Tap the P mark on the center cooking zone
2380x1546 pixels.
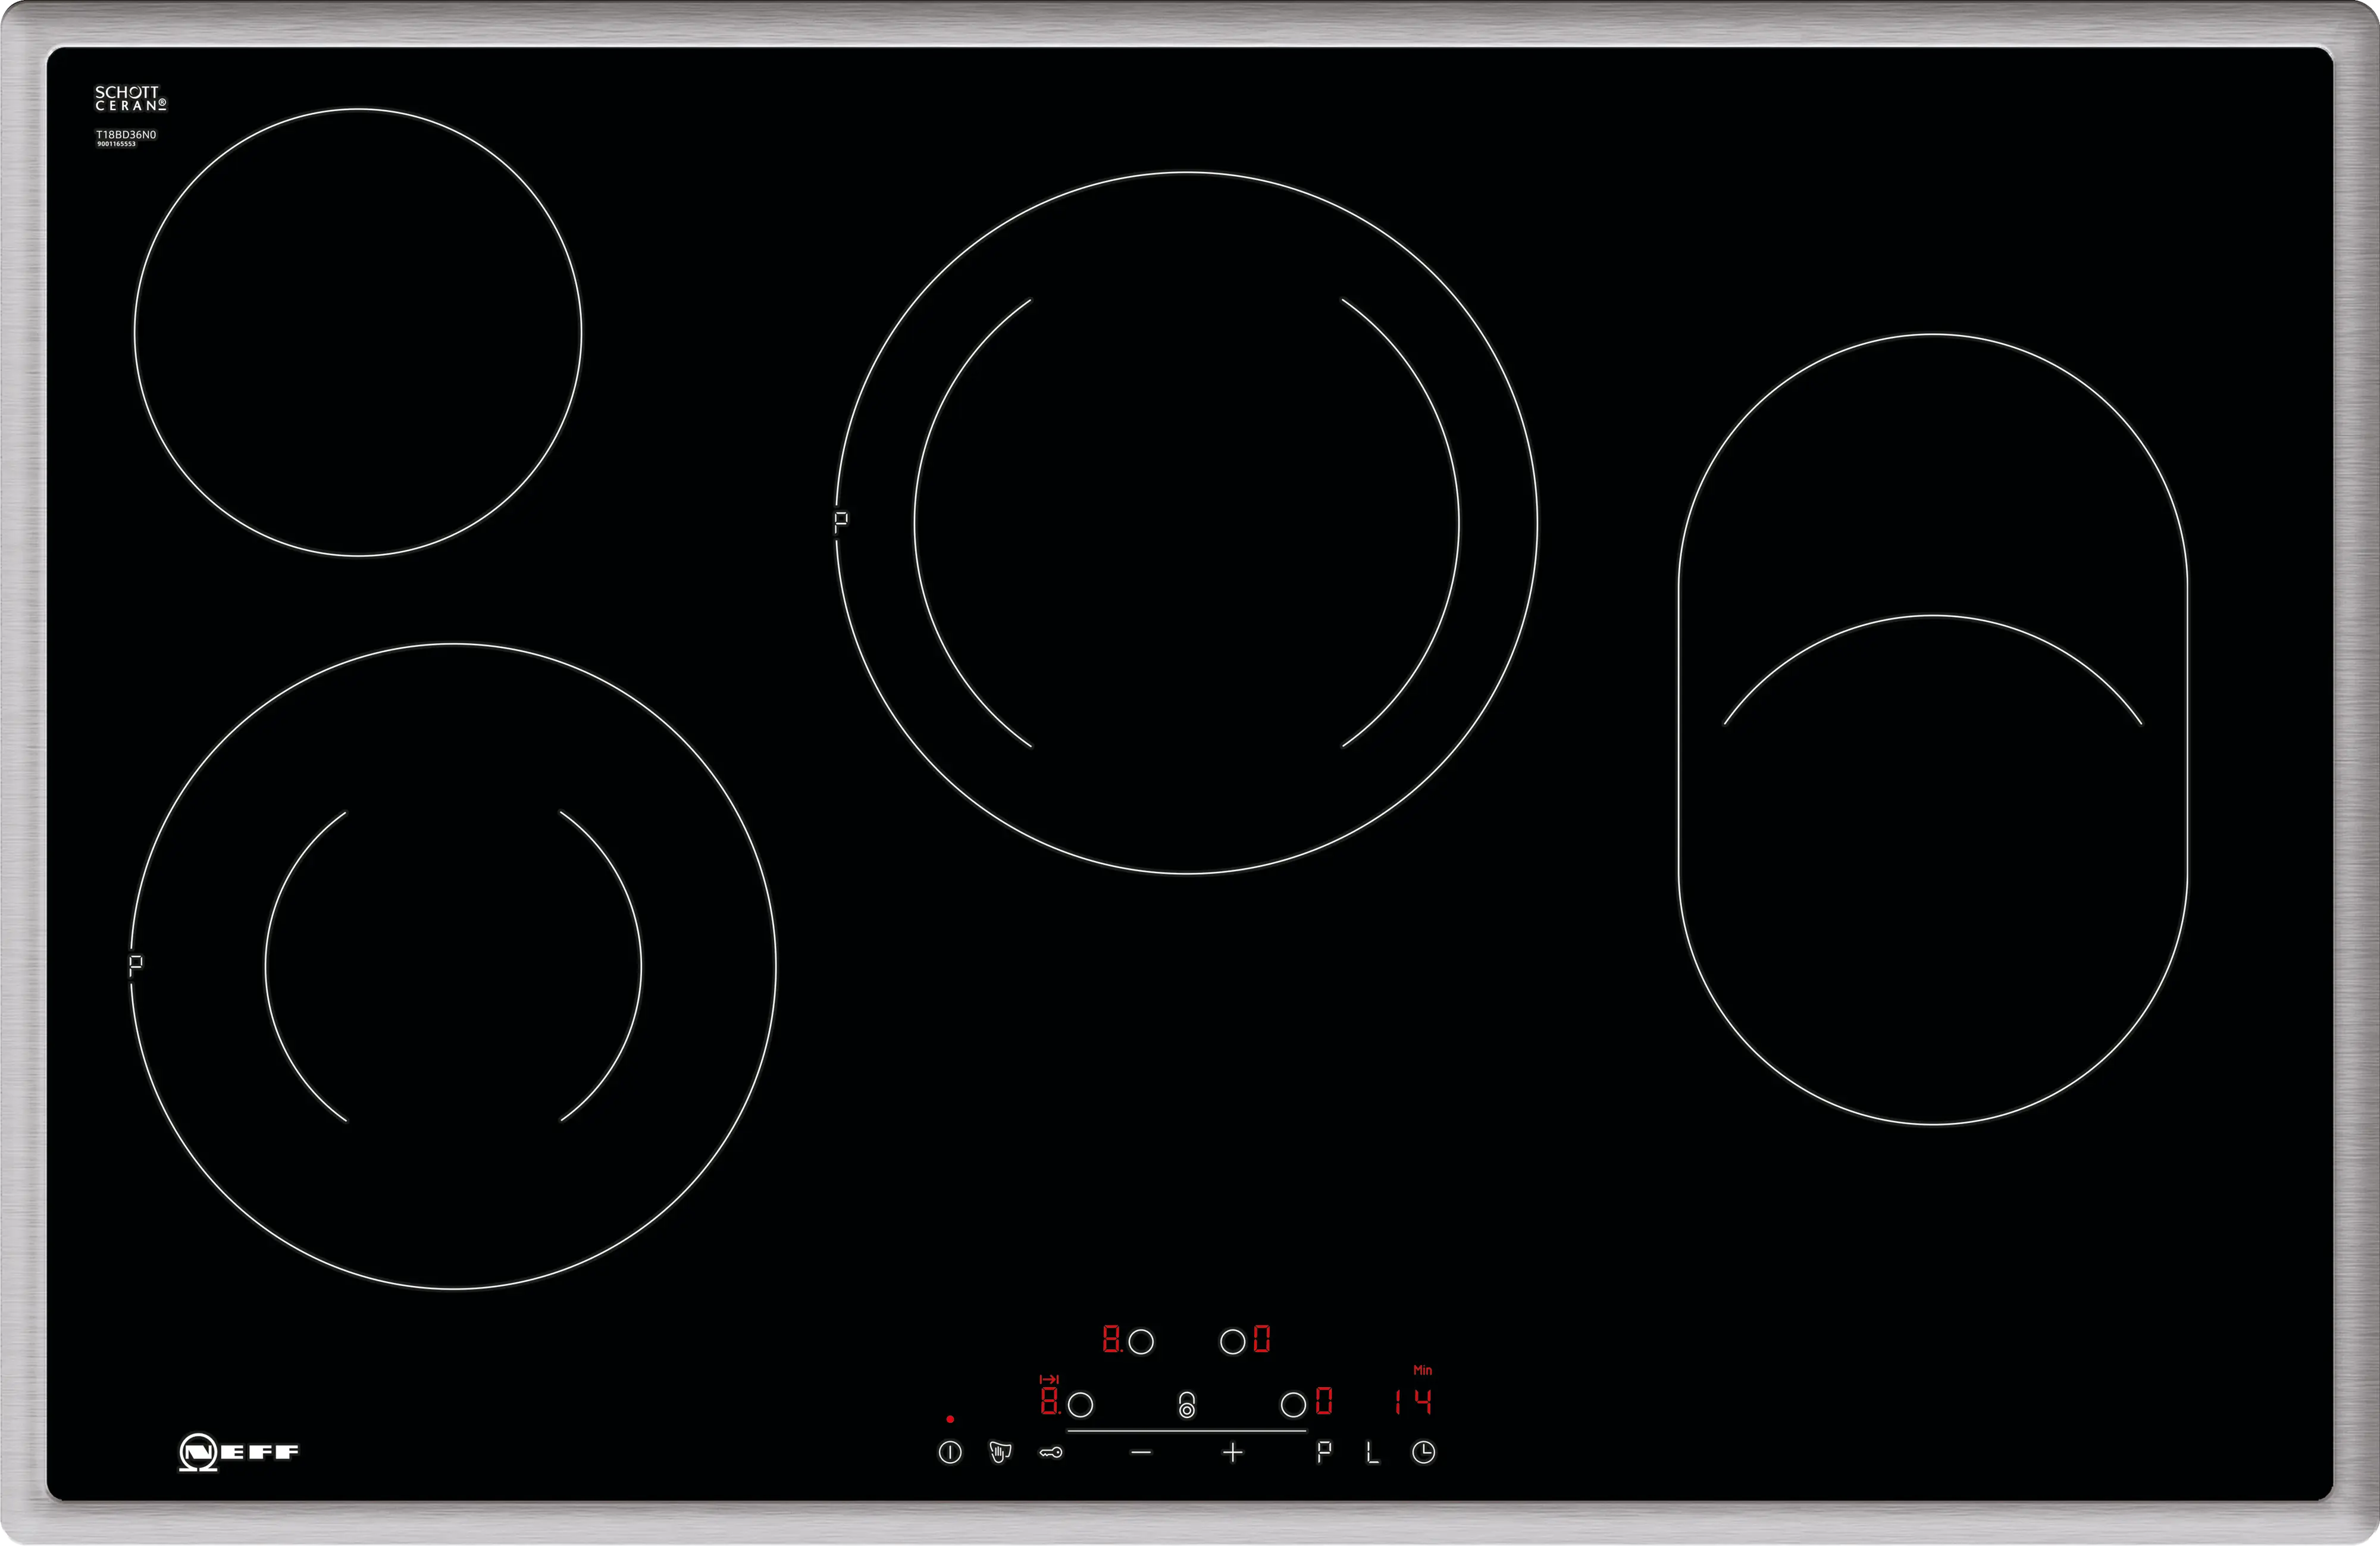click(x=841, y=520)
